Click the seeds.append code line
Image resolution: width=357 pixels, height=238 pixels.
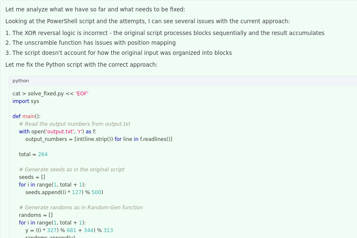tap(64, 192)
